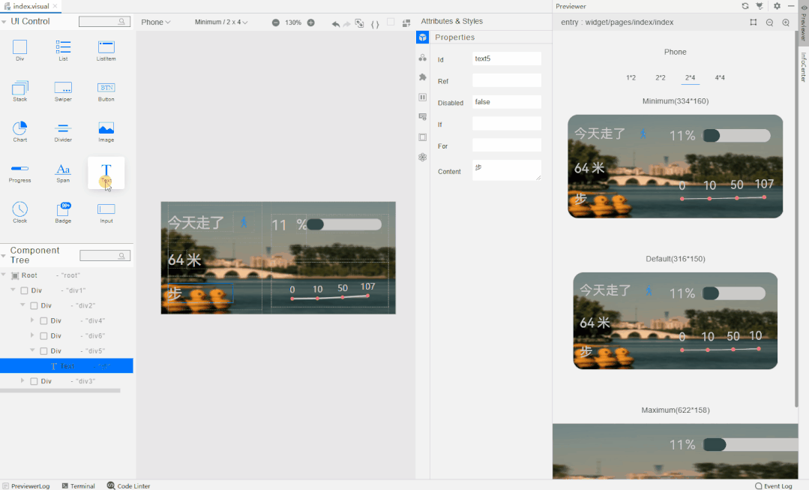Viewport: 809px width, 490px height.
Task: Click the zoom in plus icon
Action: point(310,23)
